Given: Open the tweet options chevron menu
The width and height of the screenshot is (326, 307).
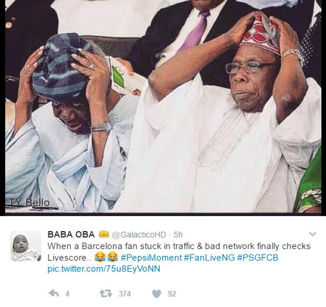Looking at the screenshot, I should [x=313, y=234].
